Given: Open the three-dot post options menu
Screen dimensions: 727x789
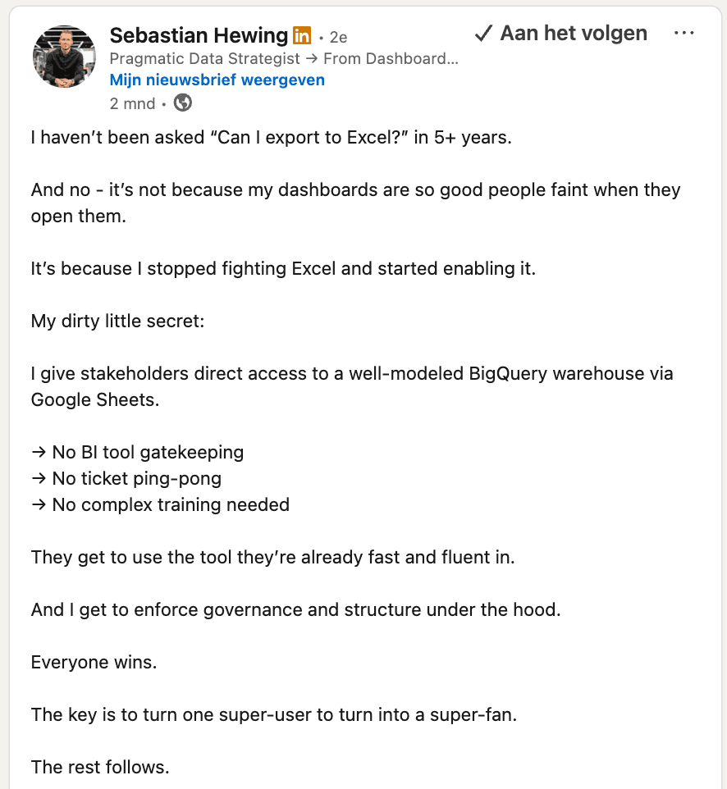Looking at the screenshot, I should [x=683, y=34].
